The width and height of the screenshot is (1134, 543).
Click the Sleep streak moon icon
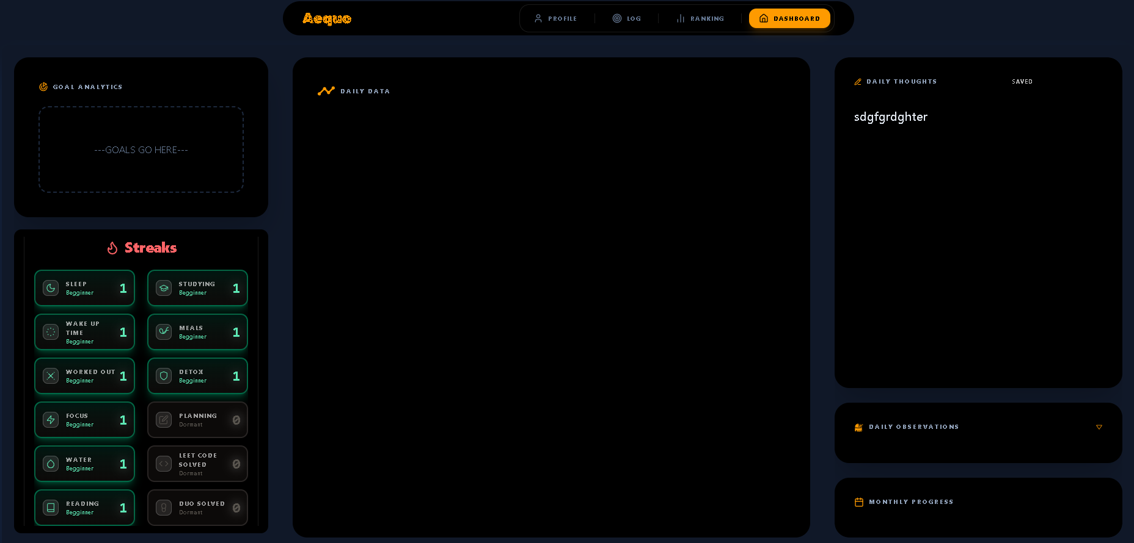point(51,288)
